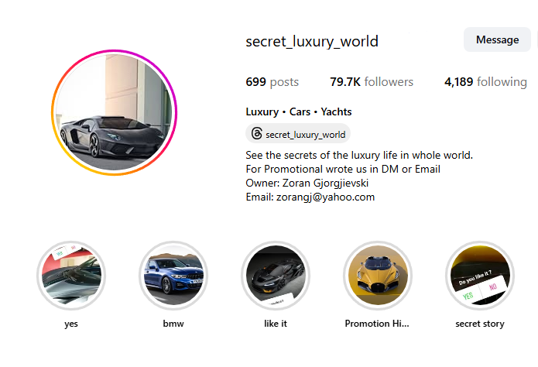538x367 pixels.
Task: Click the Luxury • Cars • Yachts name
Action: 299,112
